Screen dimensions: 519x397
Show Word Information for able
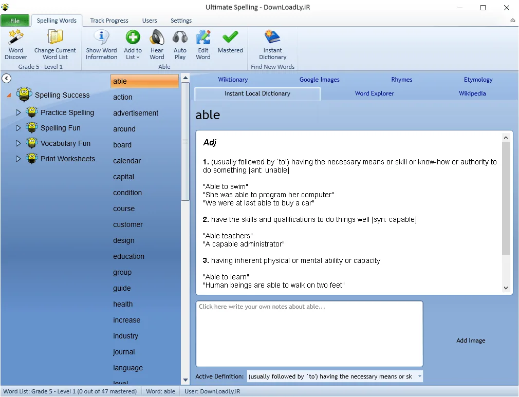pyautogui.click(x=101, y=45)
